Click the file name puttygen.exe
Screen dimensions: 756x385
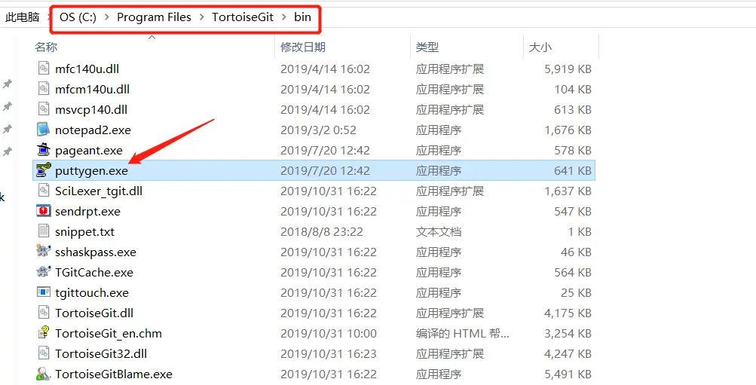click(92, 170)
